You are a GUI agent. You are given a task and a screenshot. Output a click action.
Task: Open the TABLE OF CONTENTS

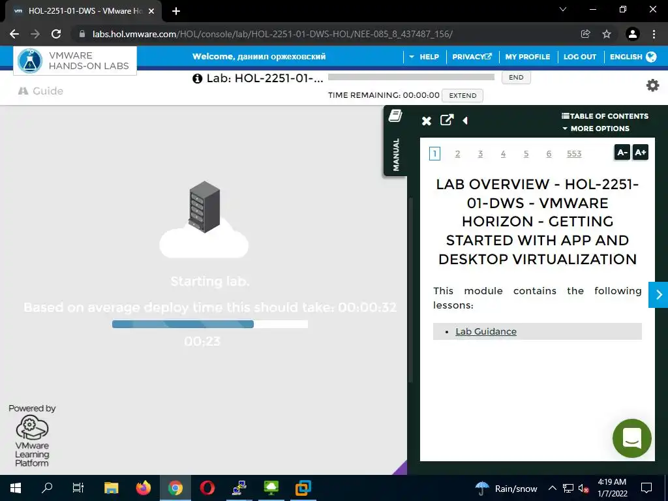[605, 116]
